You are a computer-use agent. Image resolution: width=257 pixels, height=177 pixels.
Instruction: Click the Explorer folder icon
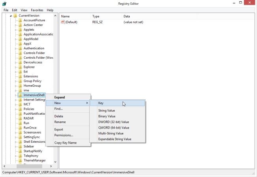click(x=20, y=67)
